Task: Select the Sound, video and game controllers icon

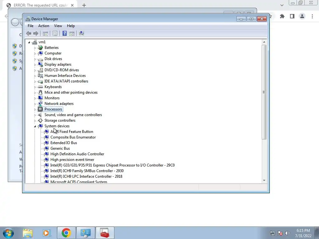Action: tap(40, 115)
